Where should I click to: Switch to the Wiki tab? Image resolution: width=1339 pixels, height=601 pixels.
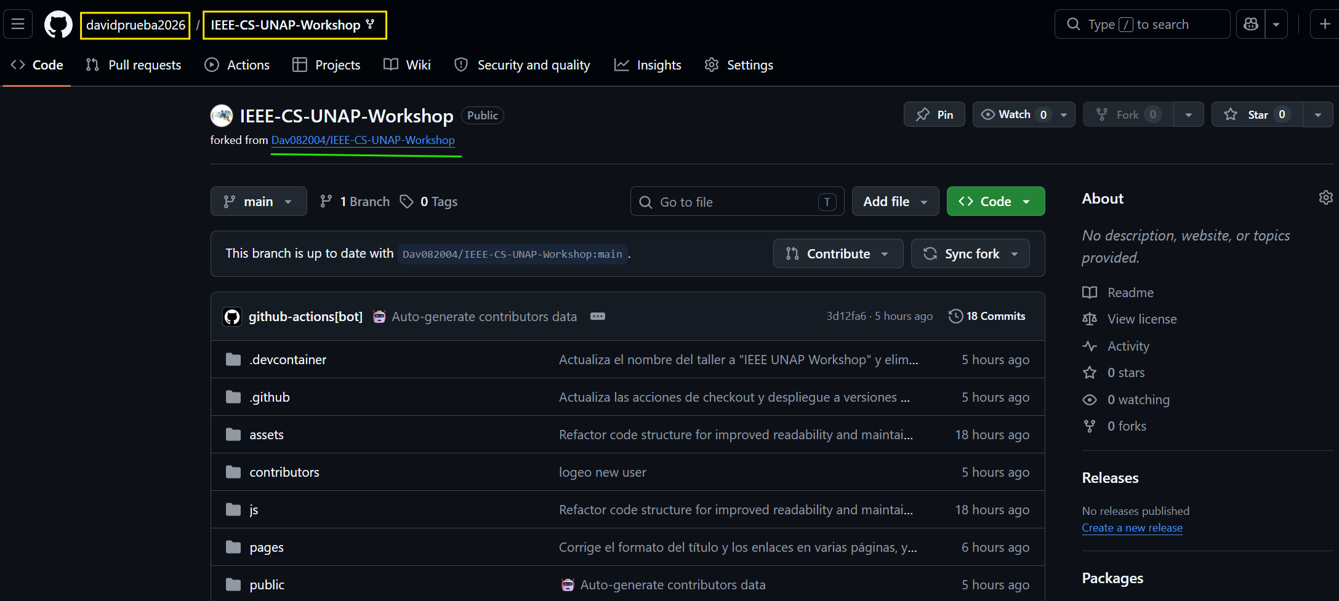click(407, 65)
